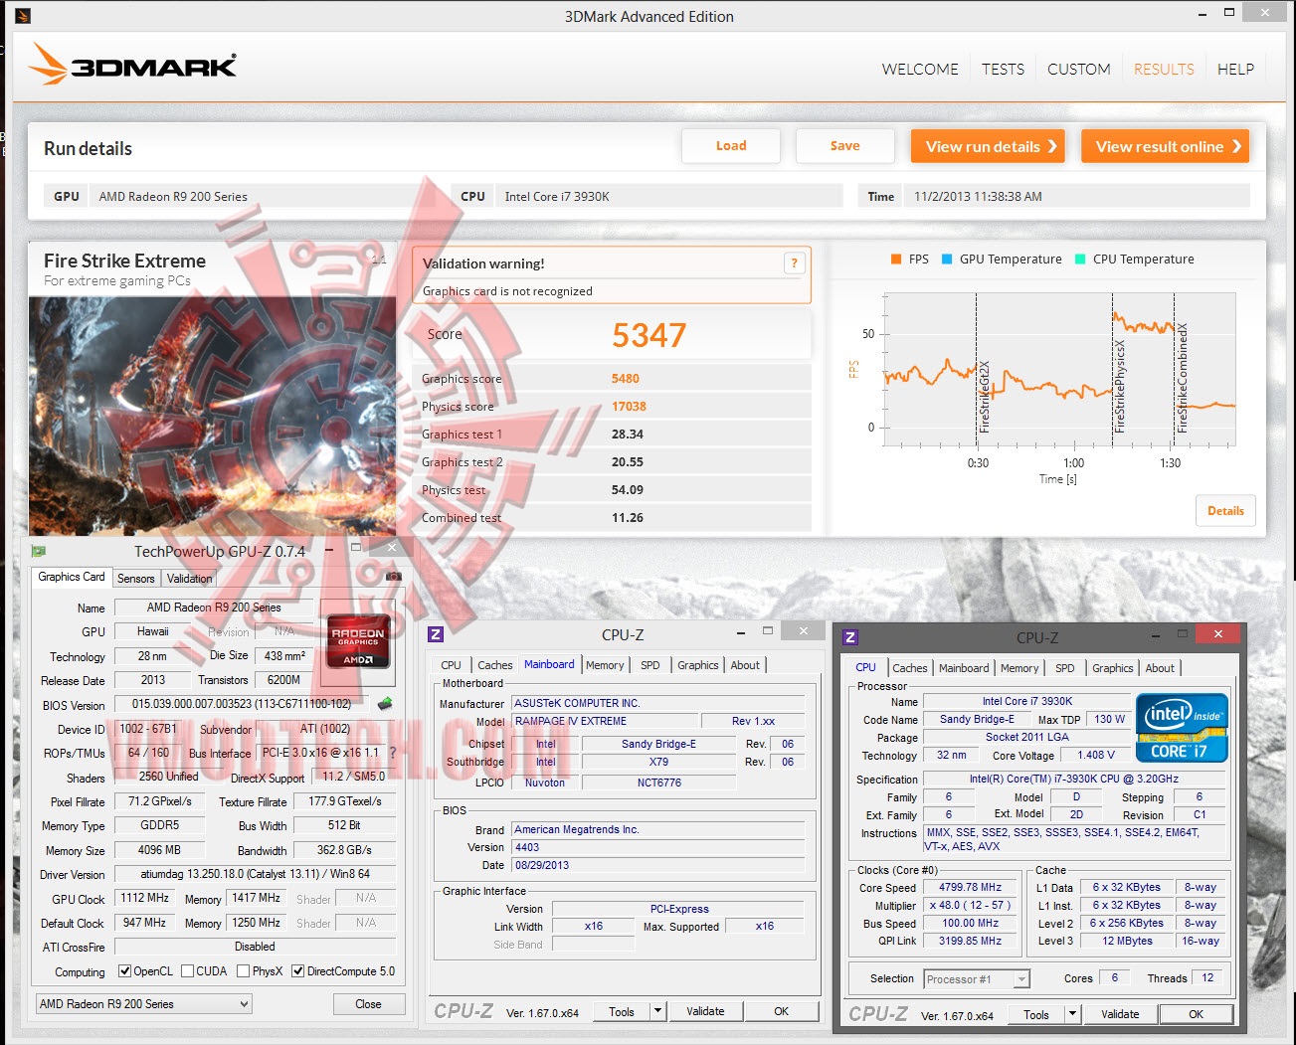Click Tools button in the Motherboard CPU-Z window

tap(622, 1011)
